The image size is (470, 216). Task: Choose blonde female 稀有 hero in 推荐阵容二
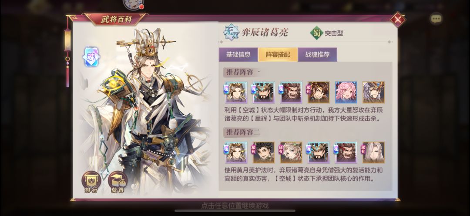point(291,153)
